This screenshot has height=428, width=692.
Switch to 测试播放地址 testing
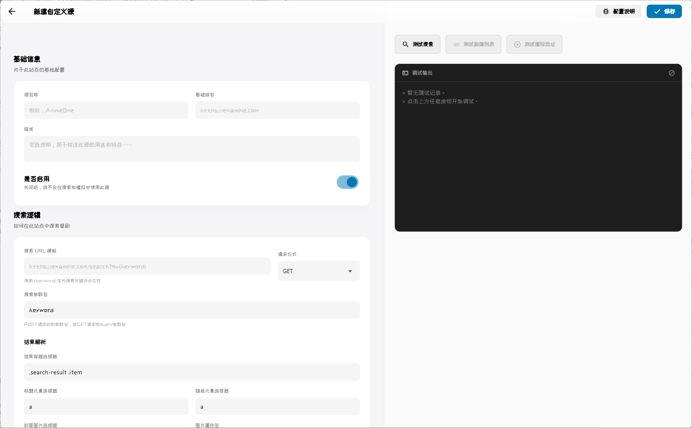click(x=534, y=44)
